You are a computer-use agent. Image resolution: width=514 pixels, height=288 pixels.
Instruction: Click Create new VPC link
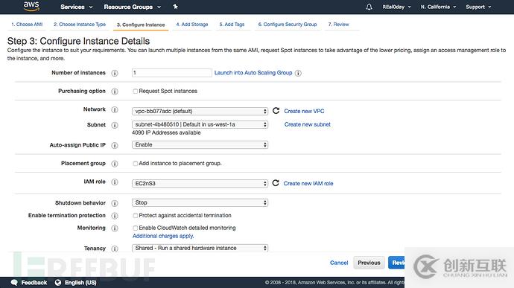tap(304, 111)
